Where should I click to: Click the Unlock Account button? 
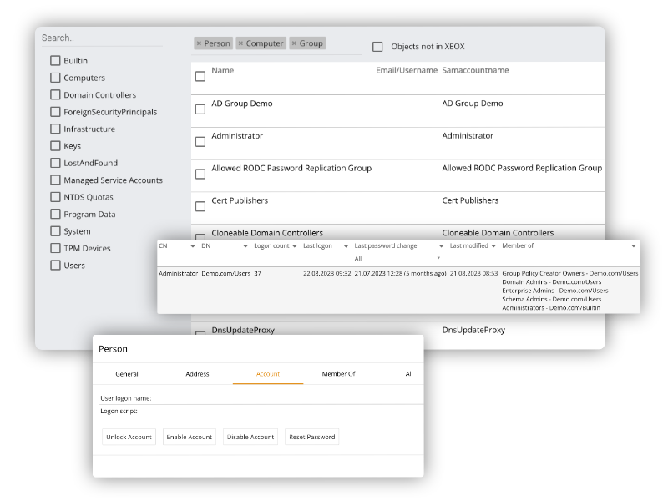pyautogui.click(x=129, y=437)
